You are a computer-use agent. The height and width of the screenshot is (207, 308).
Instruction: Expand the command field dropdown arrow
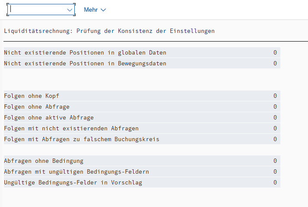pos(70,10)
